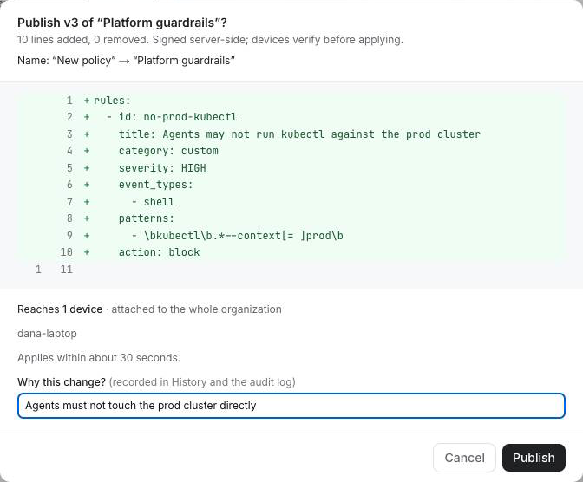Focus the 'Why this change?' input field

point(291,406)
